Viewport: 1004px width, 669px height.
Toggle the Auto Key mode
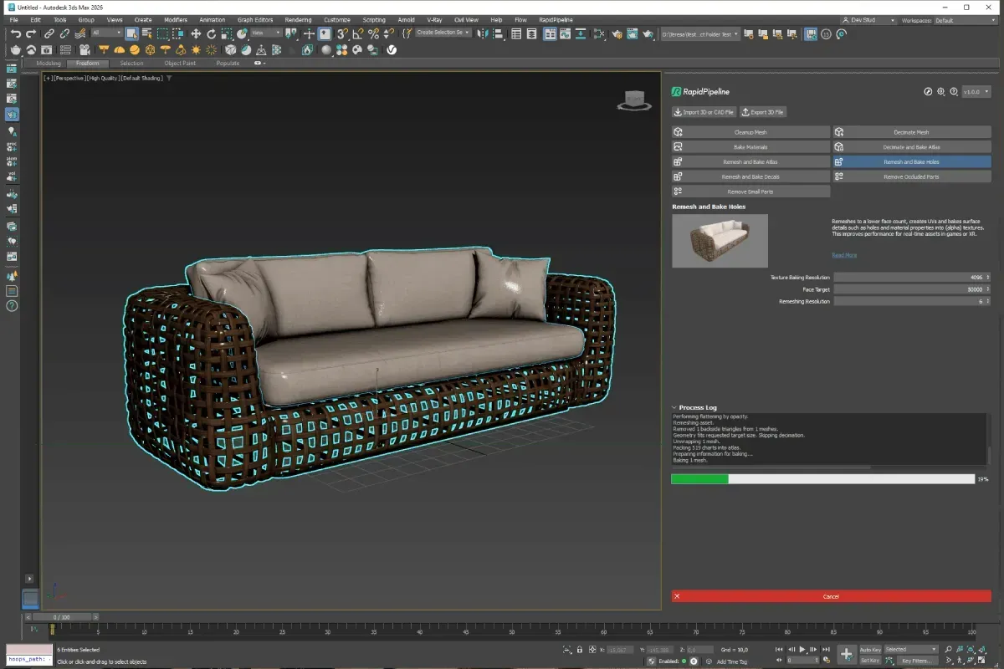870,649
